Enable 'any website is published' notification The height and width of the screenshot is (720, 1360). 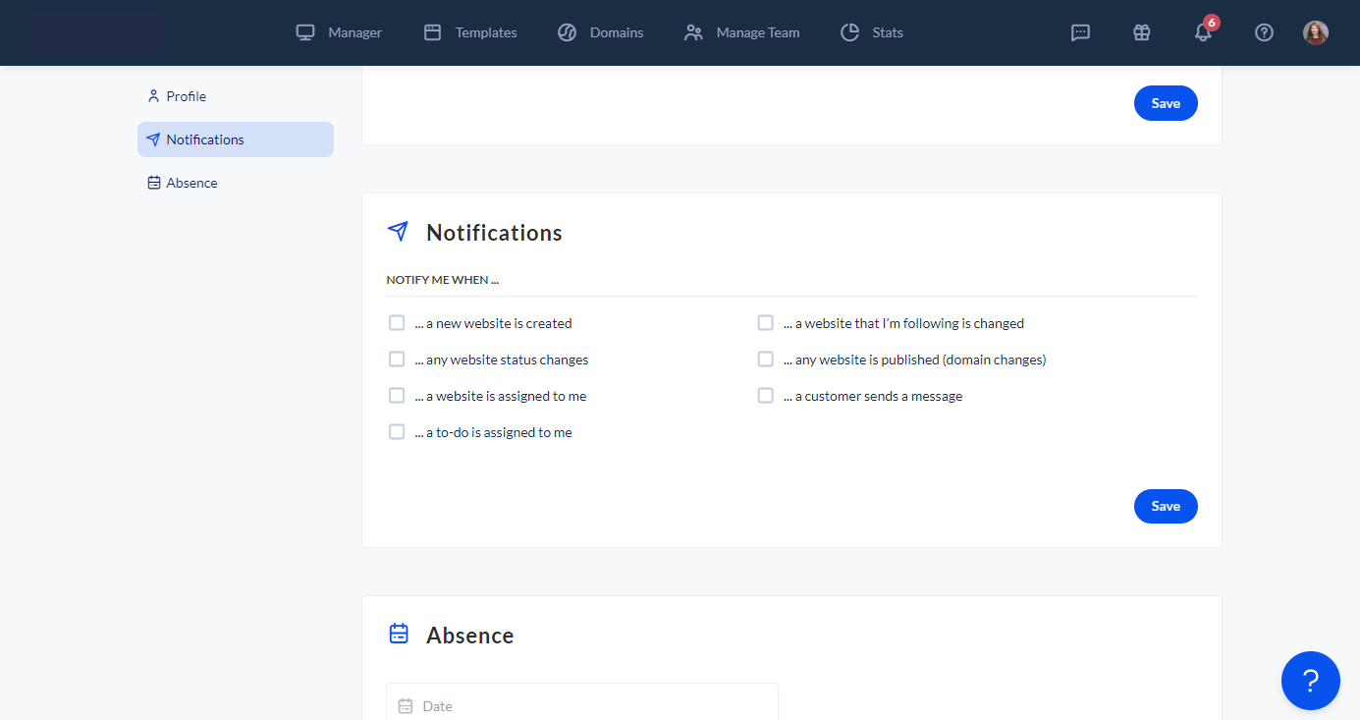click(765, 360)
